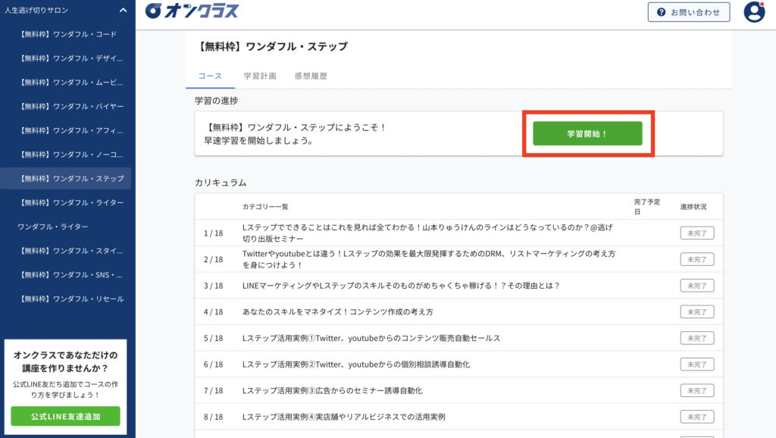
Task: Select 【無料枠】ワンダフル・リセール in sidebar
Action: click(x=72, y=299)
